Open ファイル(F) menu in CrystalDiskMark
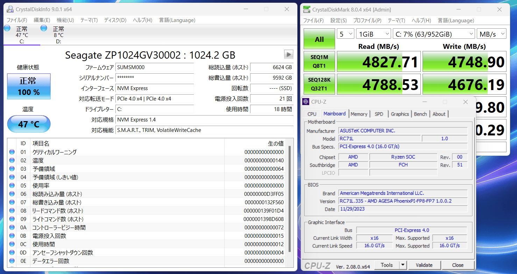The image size is (517, 274). pos(313,21)
